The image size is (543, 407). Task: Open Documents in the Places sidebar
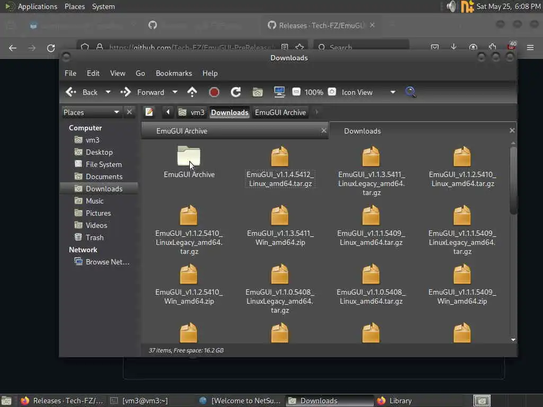pyautogui.click(x=104, y=176)
